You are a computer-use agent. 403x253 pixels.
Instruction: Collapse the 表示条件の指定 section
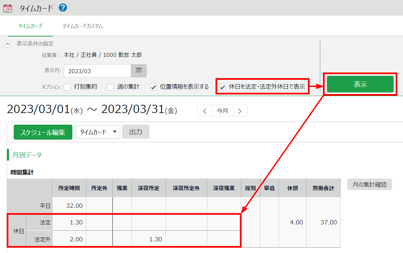7,44
